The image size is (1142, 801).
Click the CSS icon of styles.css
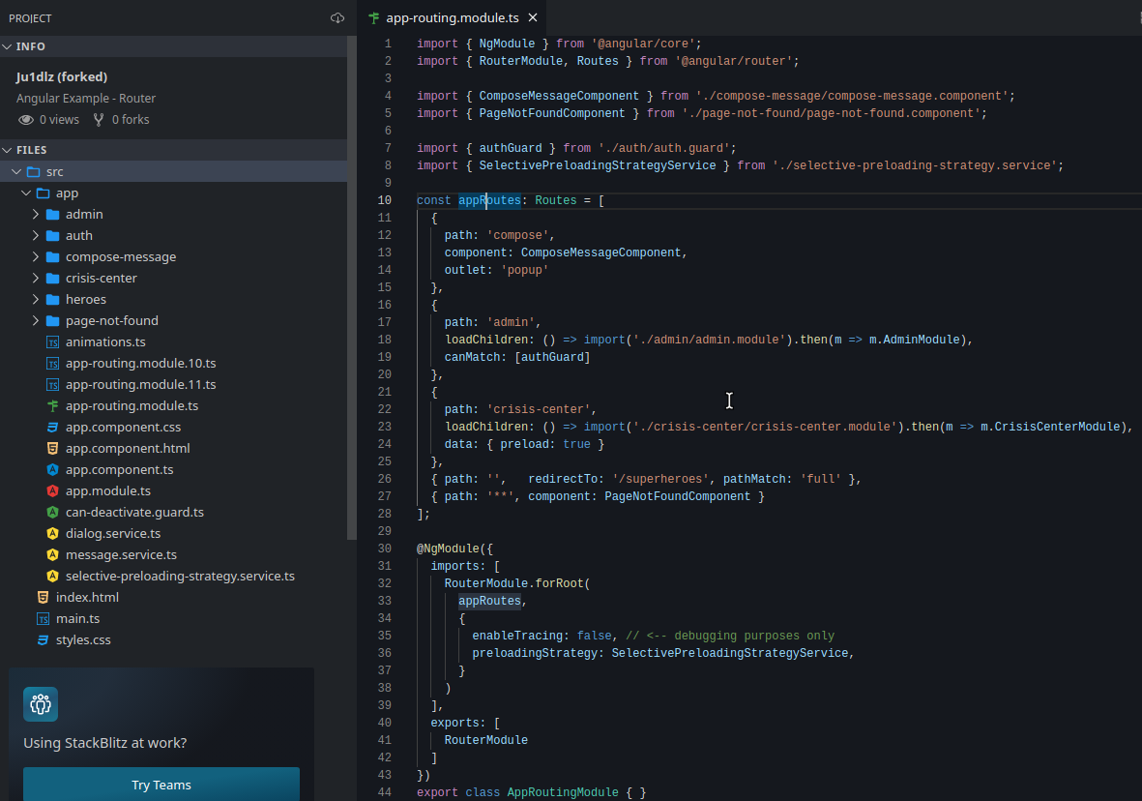(43, 640)
